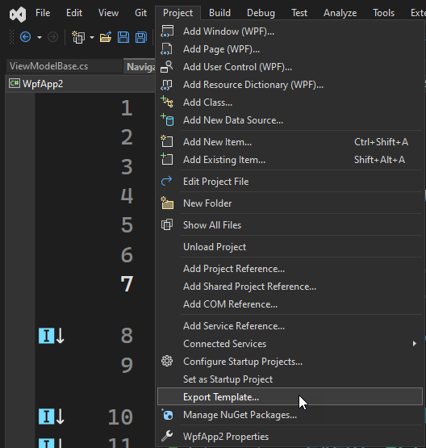Expand the Connected Services submenu arrow
The image size is (426, 448).
click(x=414, y=343)
